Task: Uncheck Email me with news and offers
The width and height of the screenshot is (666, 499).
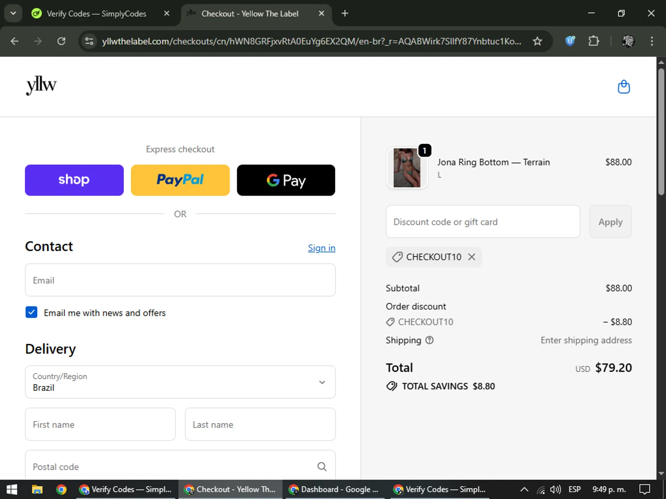Action: coord(32,312)
